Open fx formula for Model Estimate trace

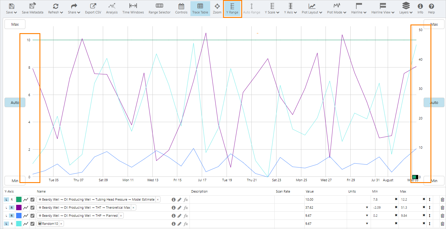click(186, 199)
